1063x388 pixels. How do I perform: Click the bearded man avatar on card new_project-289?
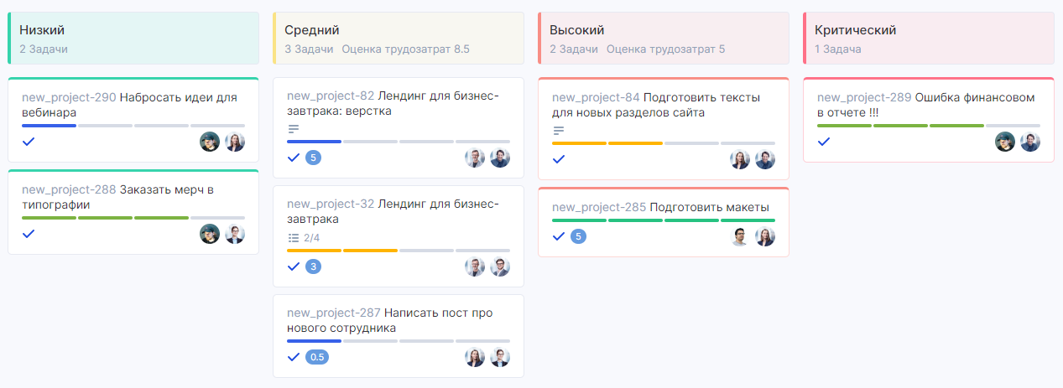tap(1030, 142)
